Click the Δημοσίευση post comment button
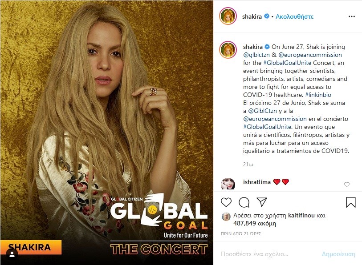Viewport: 362px width, 265px height. (x=338, y=254)
